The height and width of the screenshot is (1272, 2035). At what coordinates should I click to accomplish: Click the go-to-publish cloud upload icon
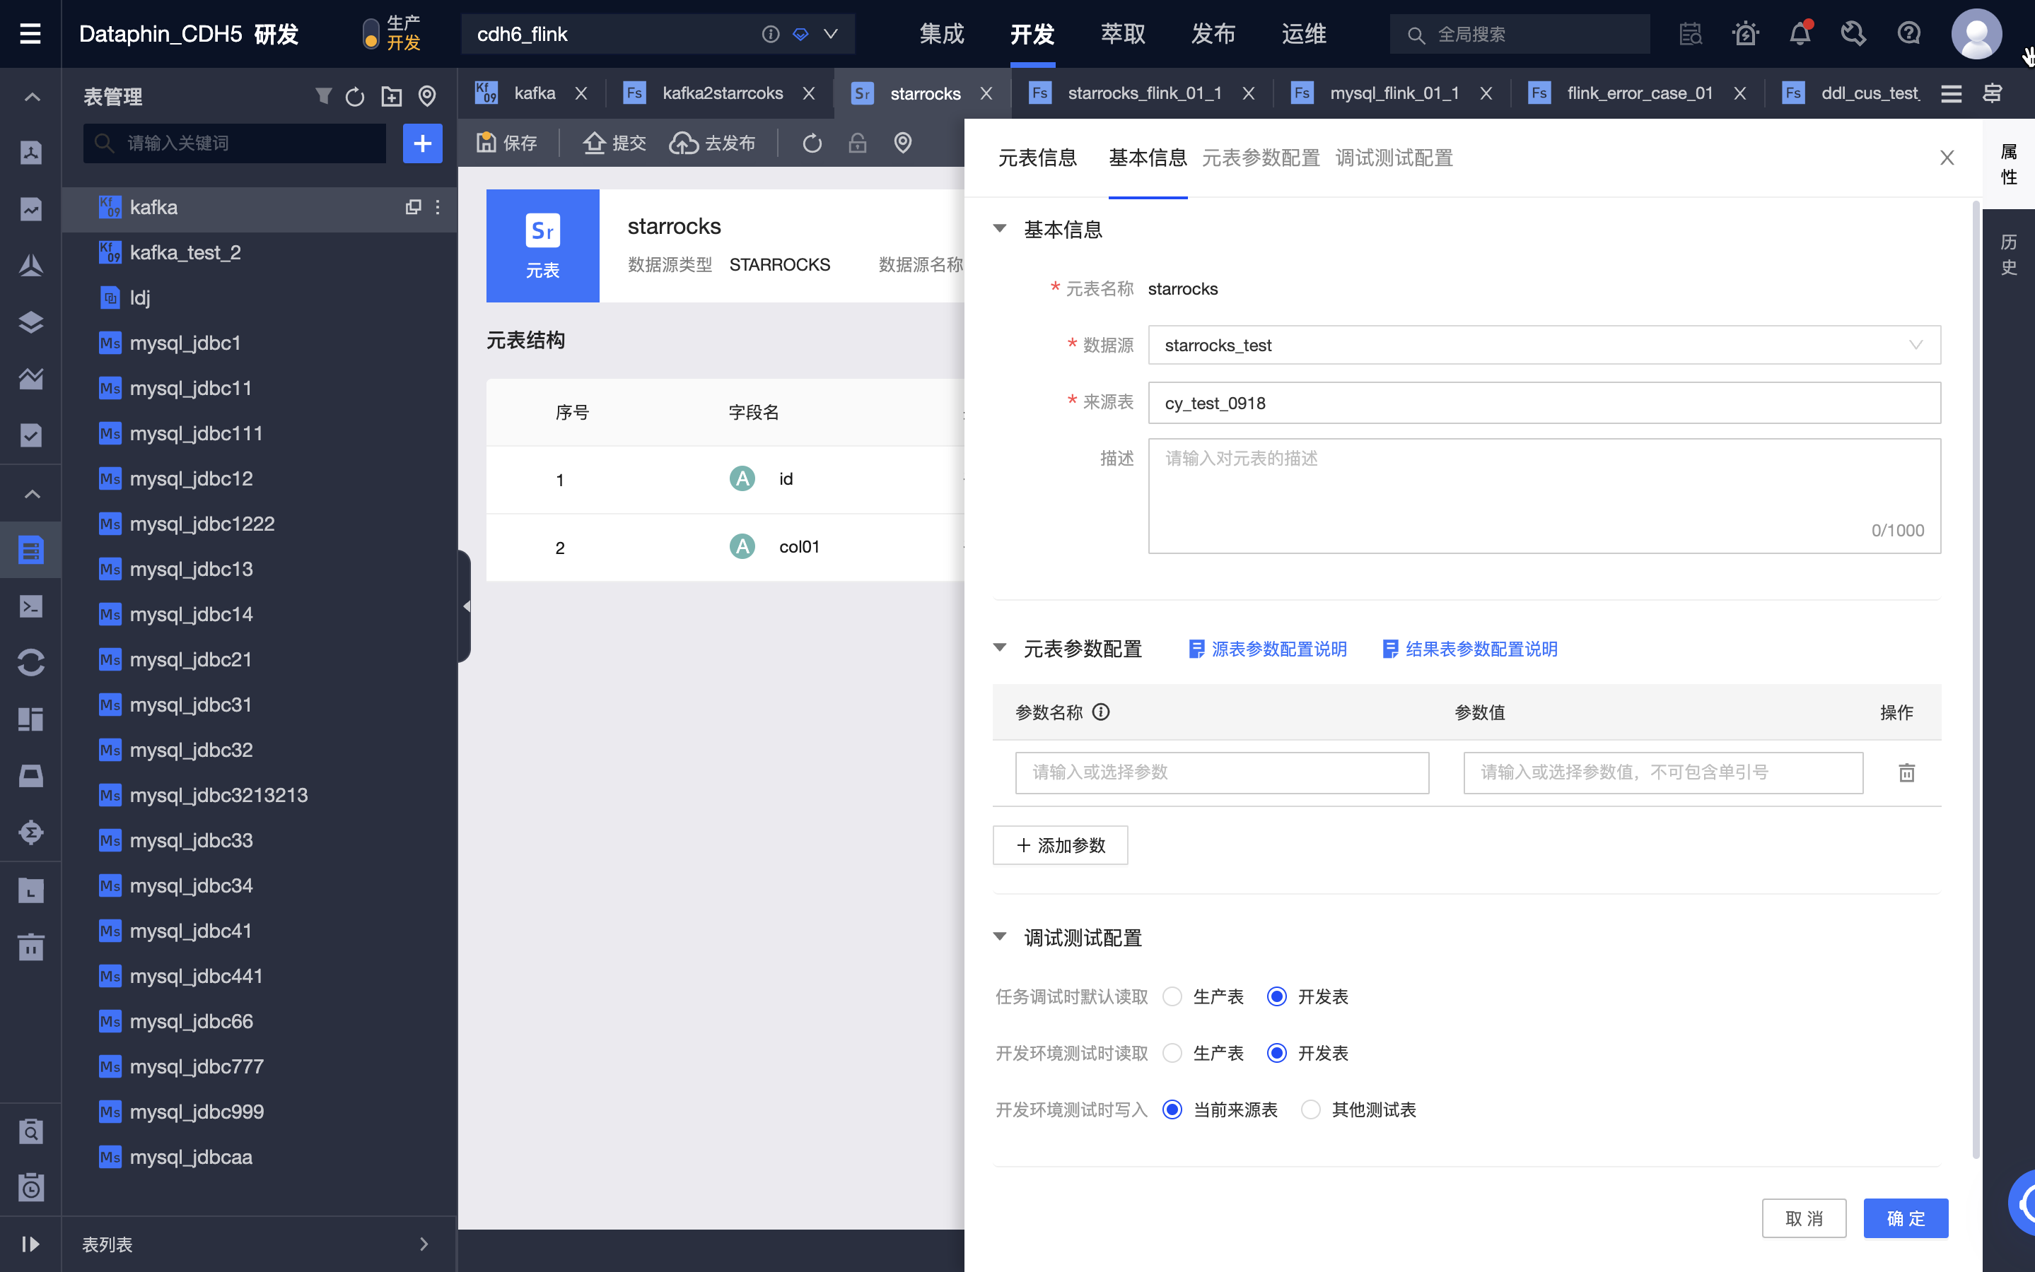[682, 143]
